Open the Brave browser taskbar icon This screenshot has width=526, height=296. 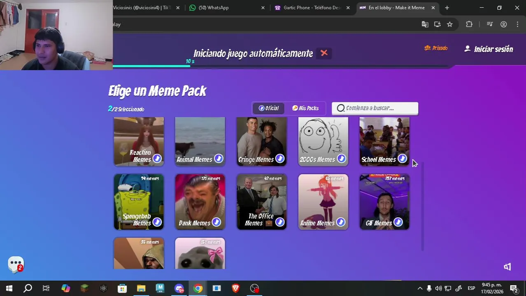pyautogui.click(x=235, y=288)
